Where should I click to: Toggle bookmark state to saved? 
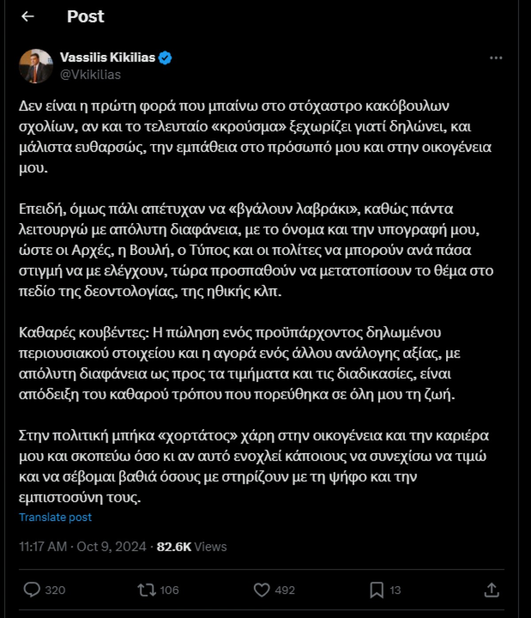point(377,589)
